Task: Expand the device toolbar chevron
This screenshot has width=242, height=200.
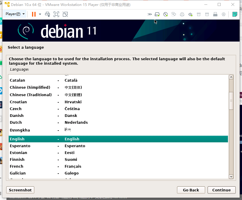Action: pos(149,14)
